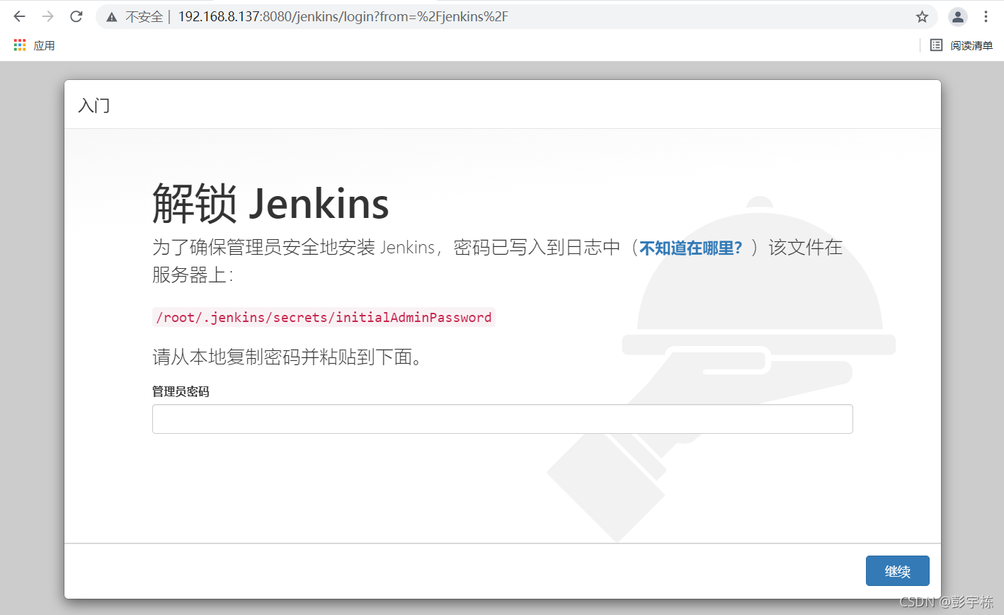Click the 请从本地复制密码并粘贴到下面 instruction text
Viewport: 1004px width, 615px height.
pos(287,357)
